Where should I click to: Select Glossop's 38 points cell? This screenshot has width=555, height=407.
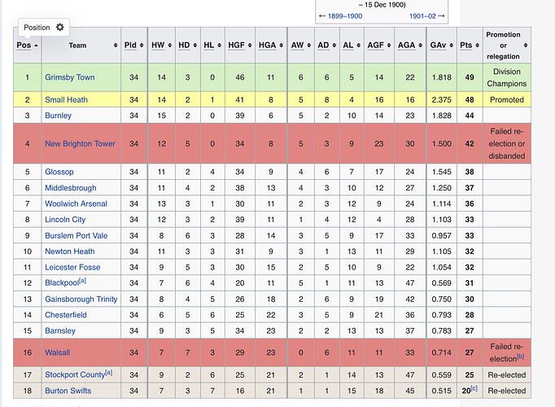click(x=470, y=172)
